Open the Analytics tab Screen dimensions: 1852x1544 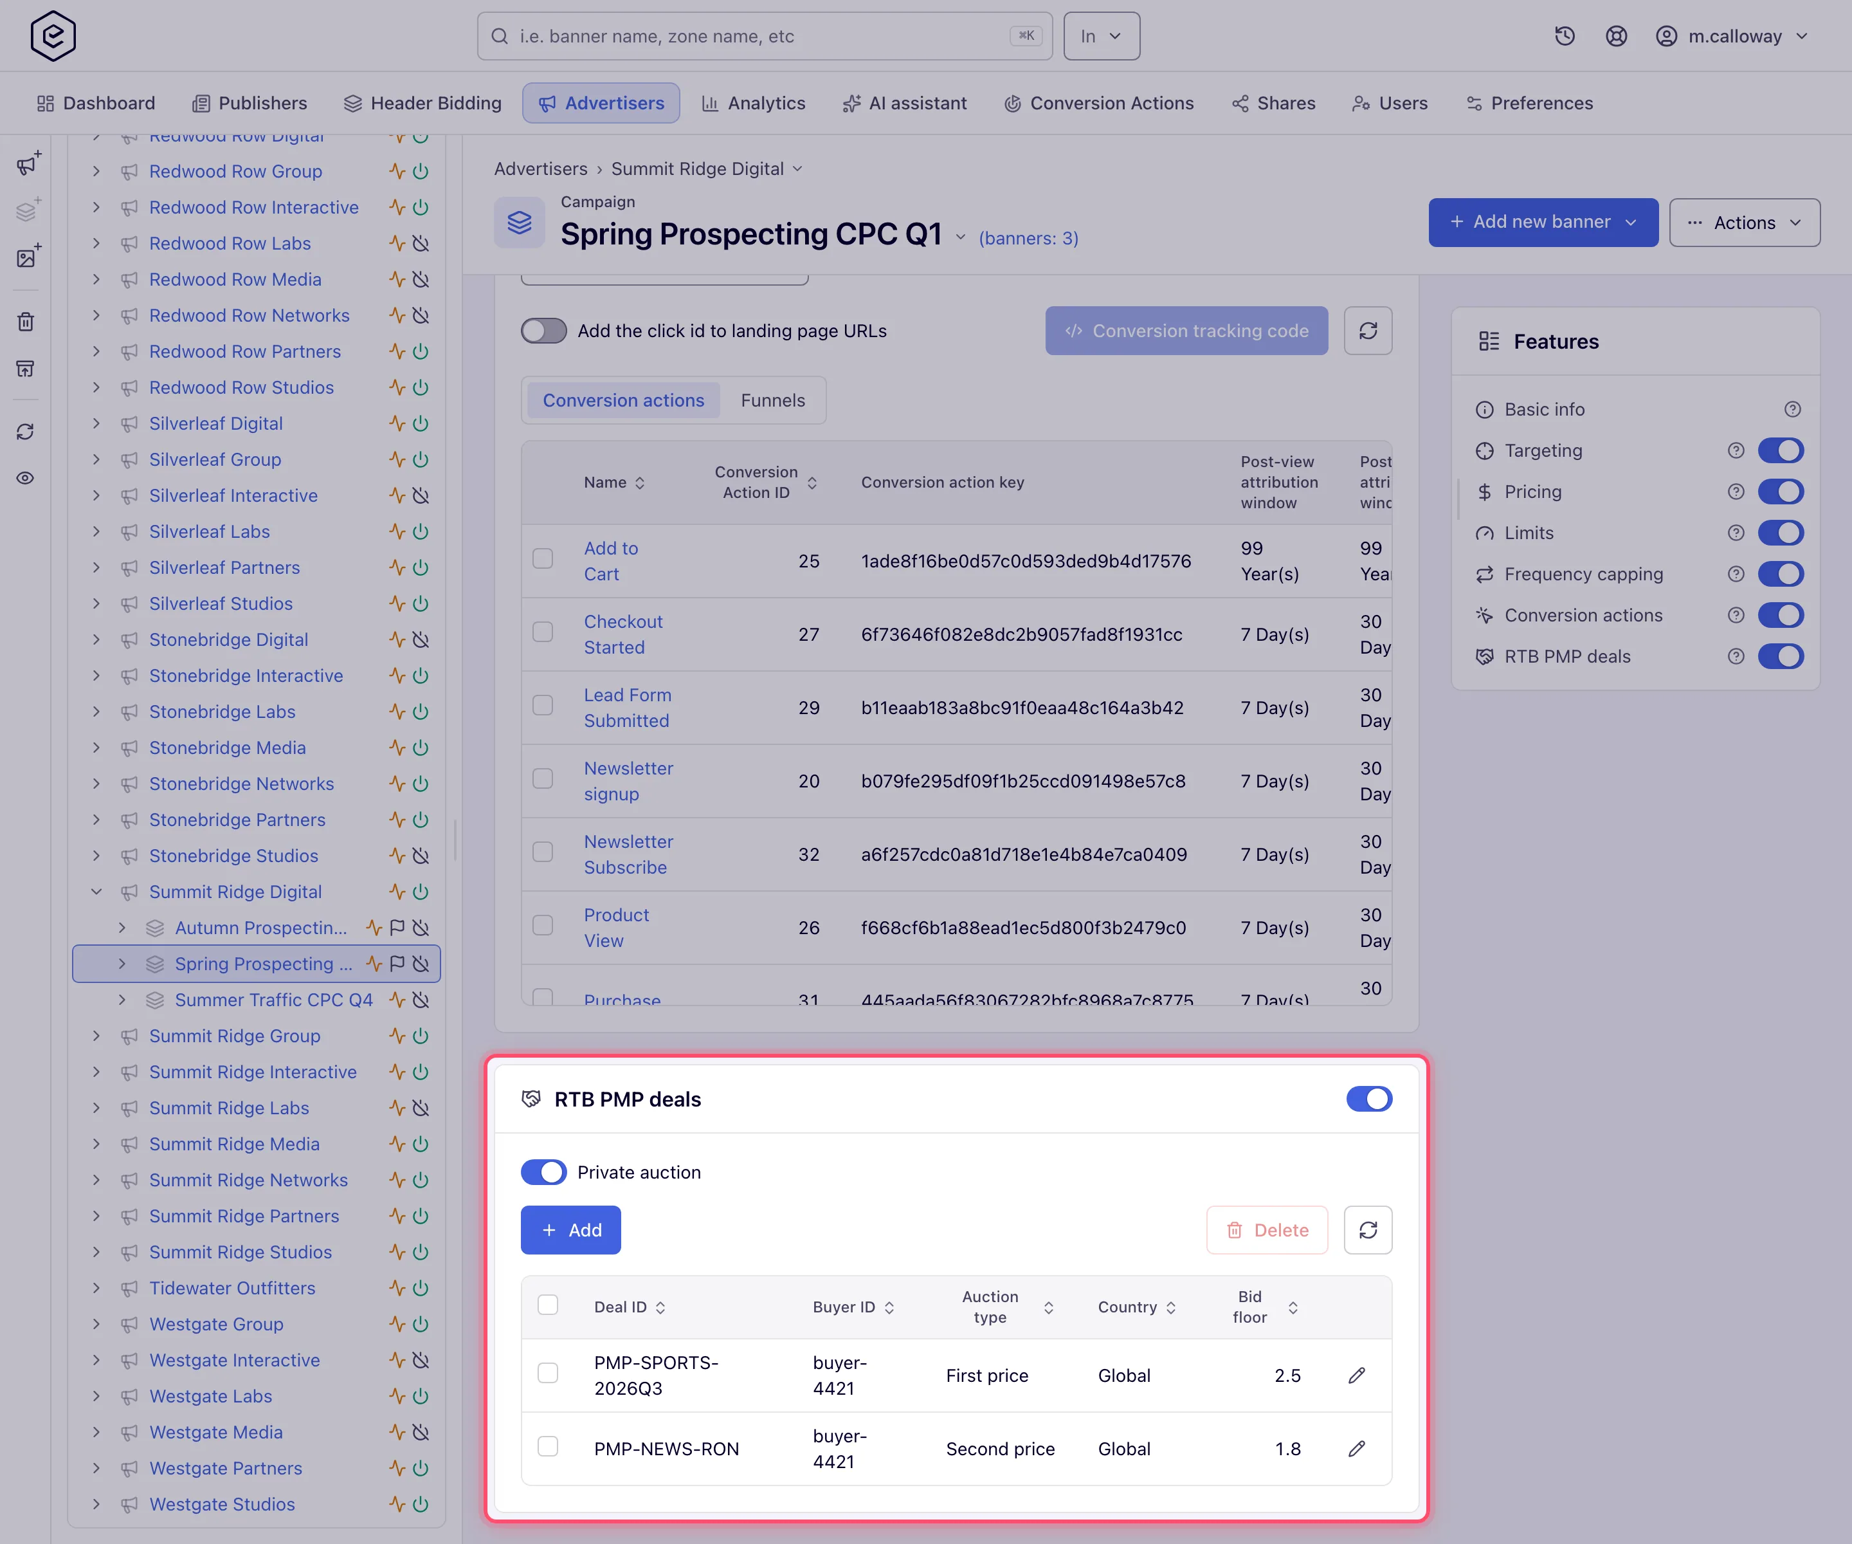coord(753,103)
